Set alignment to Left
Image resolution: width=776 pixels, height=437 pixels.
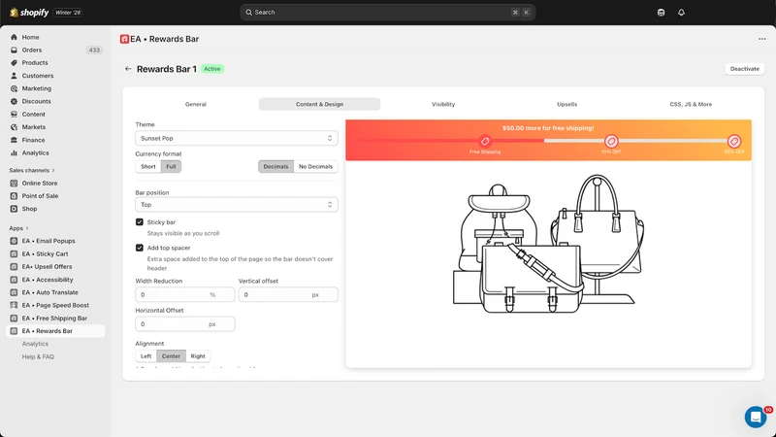(x=146, y=356)
